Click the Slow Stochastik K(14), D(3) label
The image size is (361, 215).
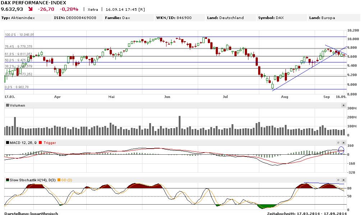pyautogui.click(x=32, y=180)
